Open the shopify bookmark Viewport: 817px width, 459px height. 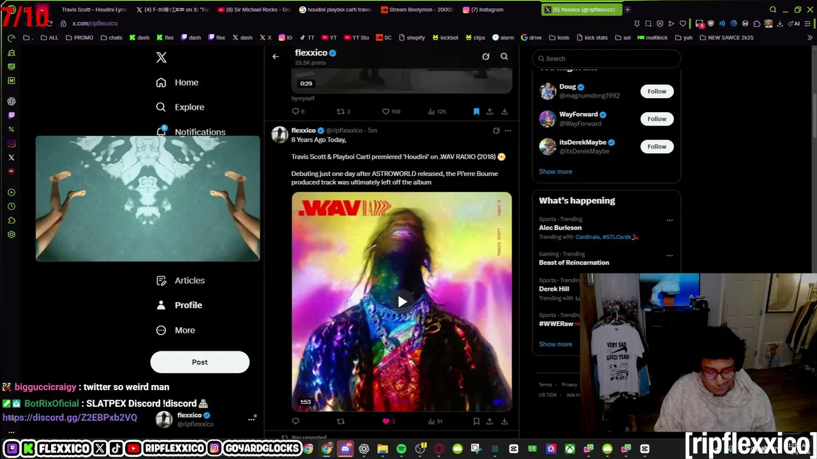[411, 38]
